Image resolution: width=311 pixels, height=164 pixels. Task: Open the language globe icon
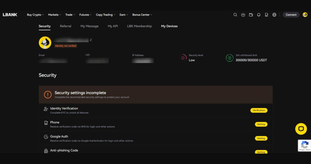pyautogui.click(x=274, y=15)
